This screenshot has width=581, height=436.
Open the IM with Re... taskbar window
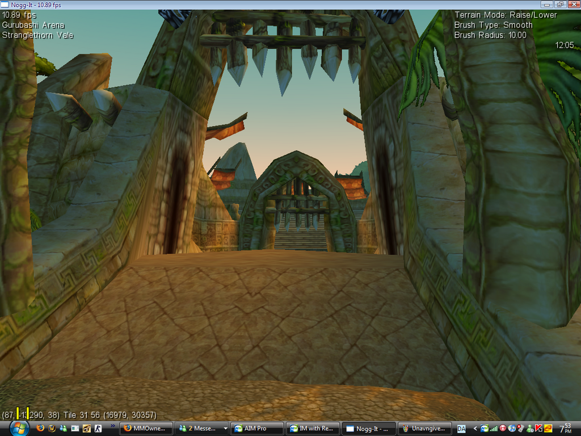[x=313, y=429]
